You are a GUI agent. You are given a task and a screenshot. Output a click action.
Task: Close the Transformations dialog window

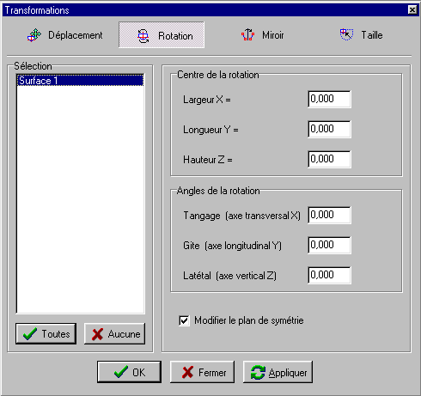pos(412,9)
